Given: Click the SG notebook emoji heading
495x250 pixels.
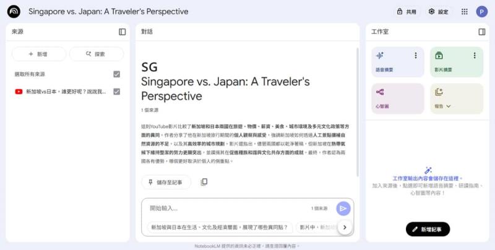Looking at the screenshot, I should click(149, 67).
